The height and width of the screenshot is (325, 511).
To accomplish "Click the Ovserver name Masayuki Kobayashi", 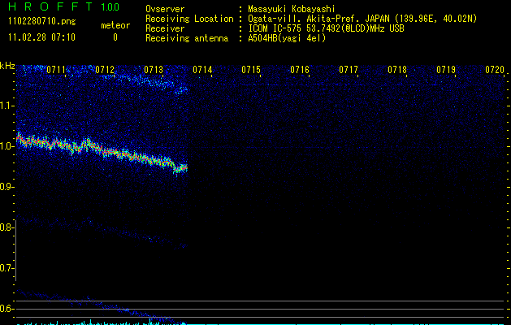I will [292, 9].
